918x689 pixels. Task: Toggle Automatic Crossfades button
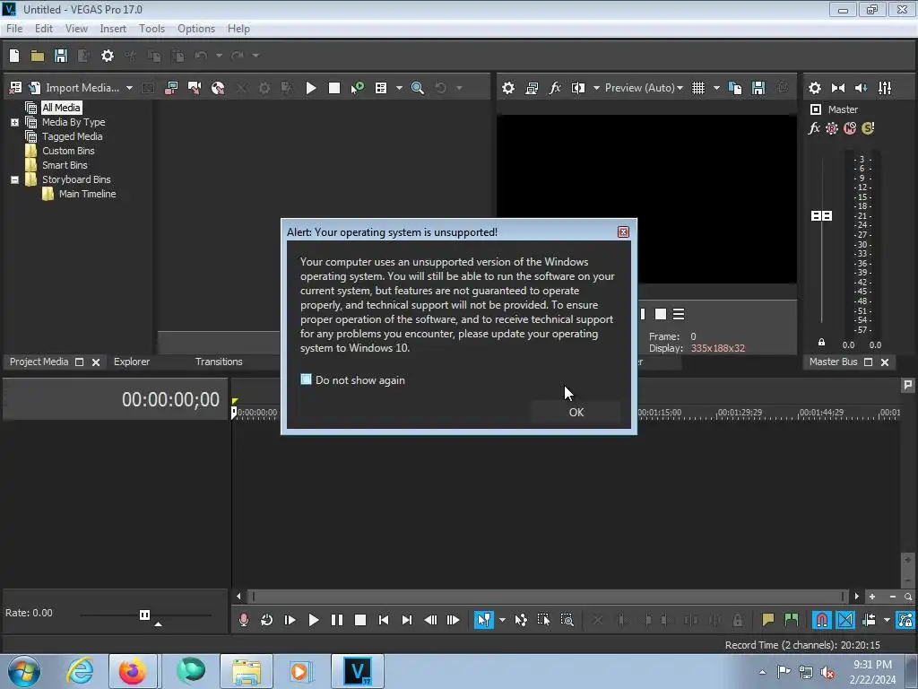[x=844, y=620]
